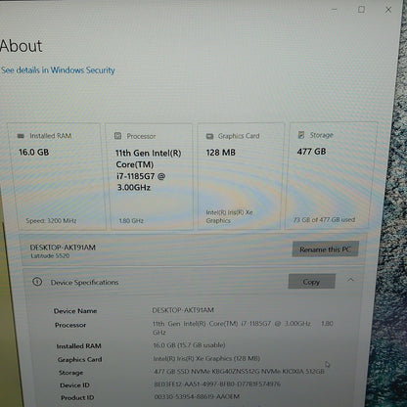The height and width of the screenshot is (407, 407).
Task: Click the Storage card icon
Action: point(301,135)
